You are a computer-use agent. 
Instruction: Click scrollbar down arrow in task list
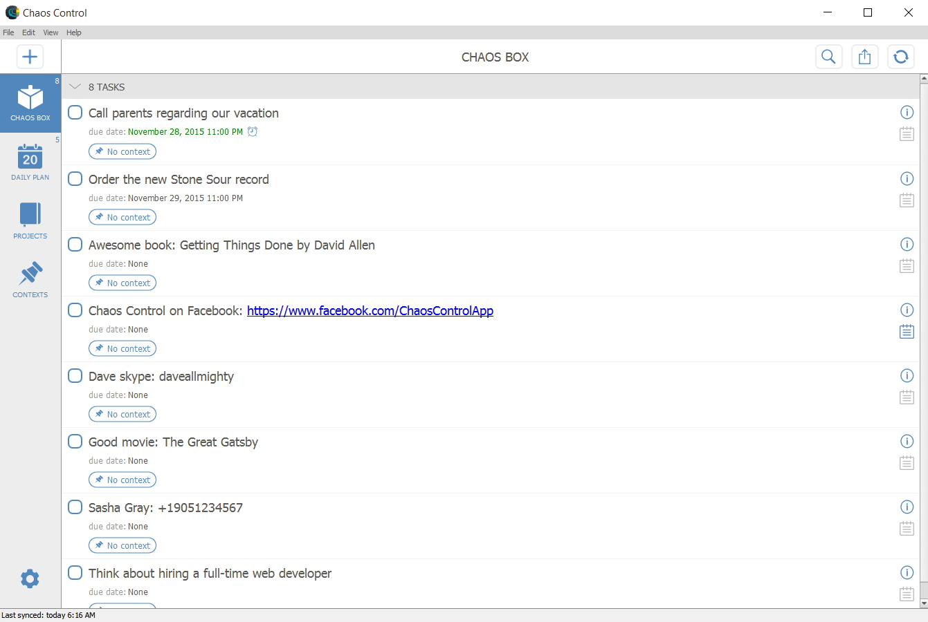pyautogui.click(x=924, y=603)
